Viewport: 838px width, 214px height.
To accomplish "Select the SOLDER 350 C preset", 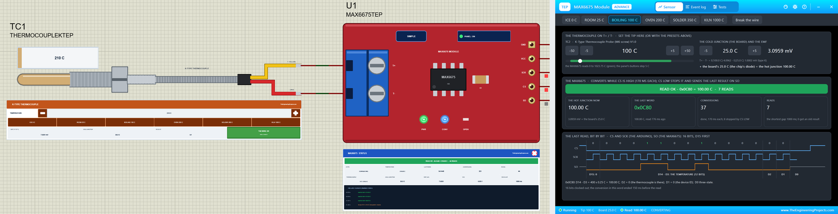I will tap(684, 20).
